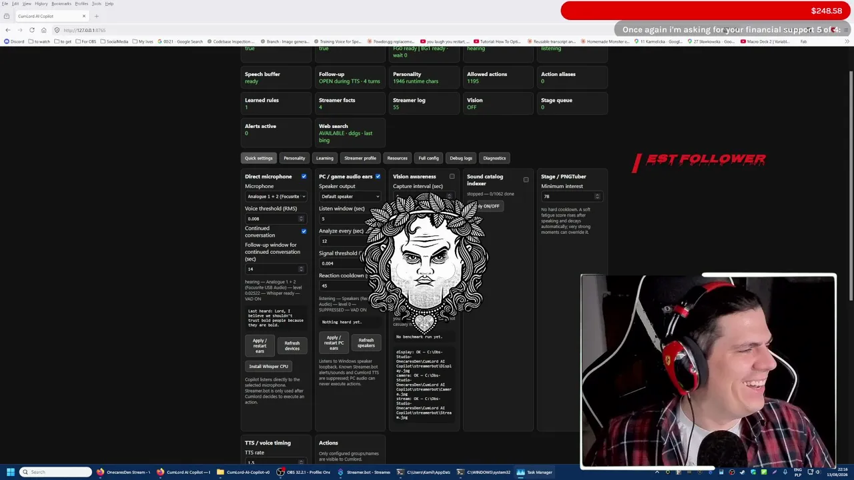The image size is (854, 480).
Task: Click the TTS rate input field
Action: click(276, 462)
